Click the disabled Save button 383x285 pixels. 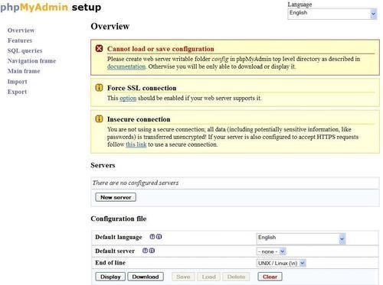click(x=183, y=277)
